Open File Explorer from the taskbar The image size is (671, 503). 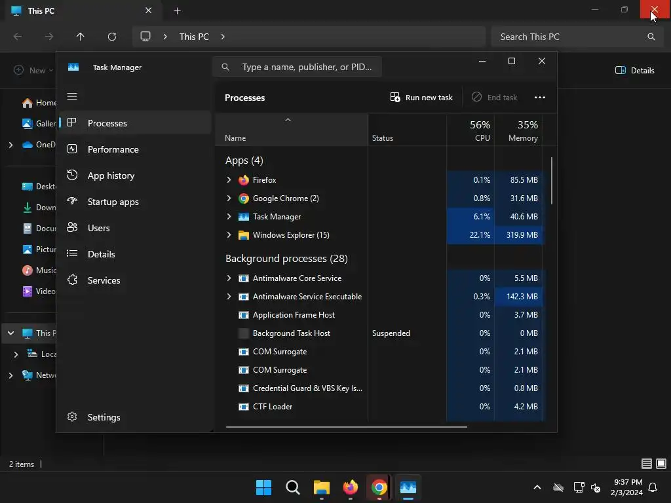[321, 487]
